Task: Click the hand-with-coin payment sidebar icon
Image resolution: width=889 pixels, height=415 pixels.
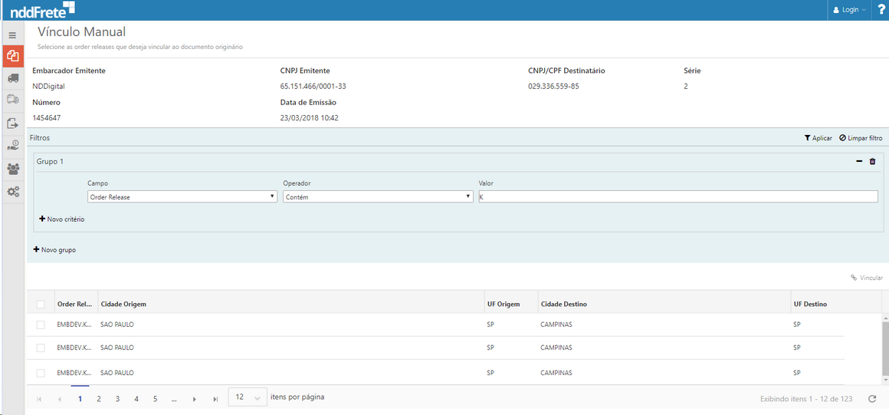Action: (12, 145)
